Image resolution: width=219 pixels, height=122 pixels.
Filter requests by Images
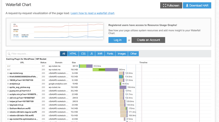point(122,54)
